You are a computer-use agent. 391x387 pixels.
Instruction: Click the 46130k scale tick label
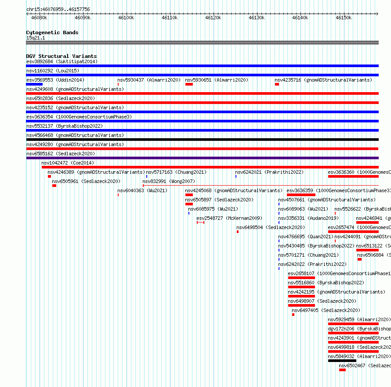pyautogui.click(x=257, y=18)
